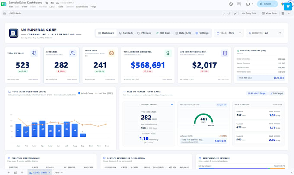Click the move to folder icon

coord(52,3)
